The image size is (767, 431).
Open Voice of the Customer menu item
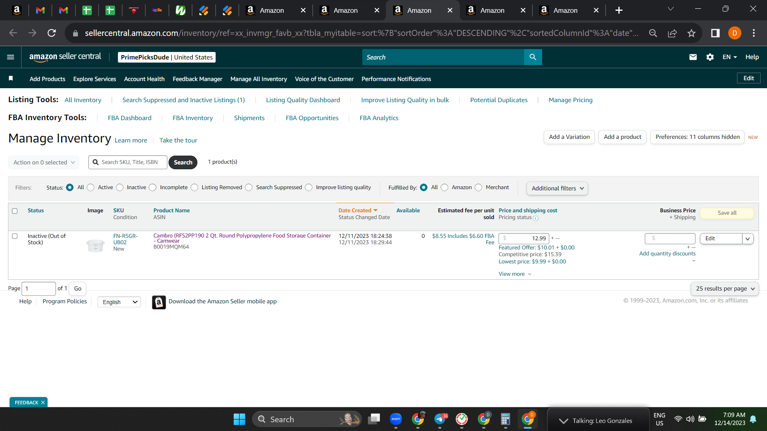tap(324, 79)
